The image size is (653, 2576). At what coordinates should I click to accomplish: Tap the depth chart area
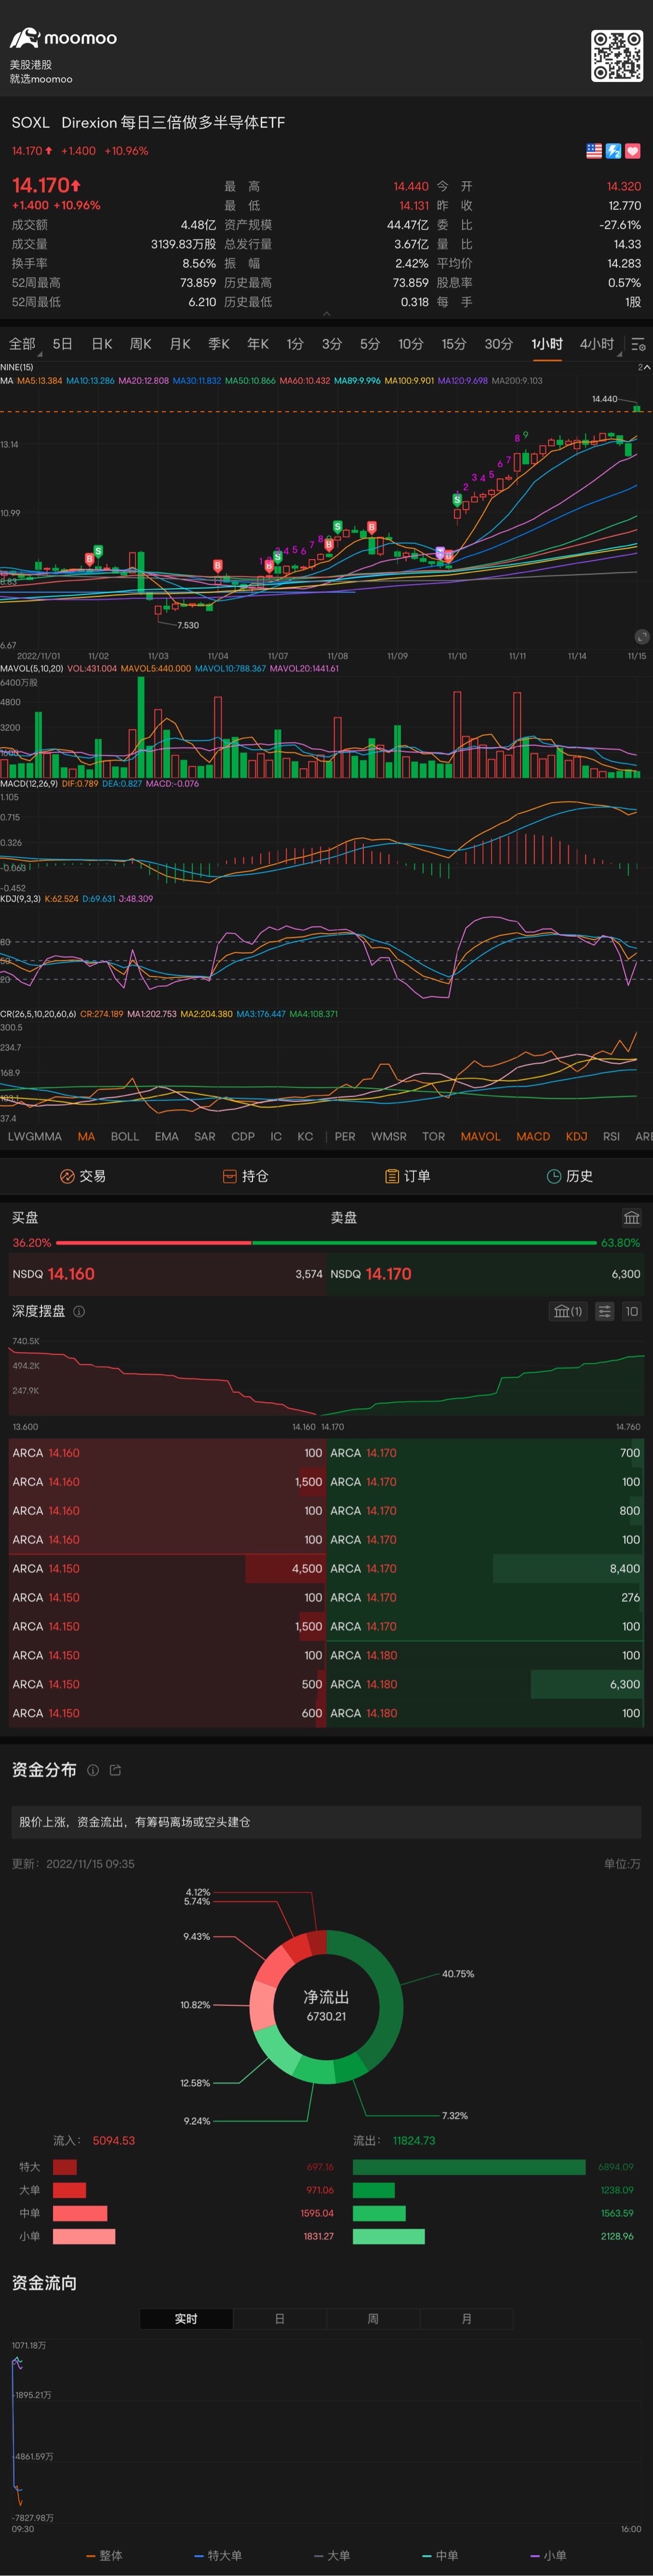(x=326, y=1378)
